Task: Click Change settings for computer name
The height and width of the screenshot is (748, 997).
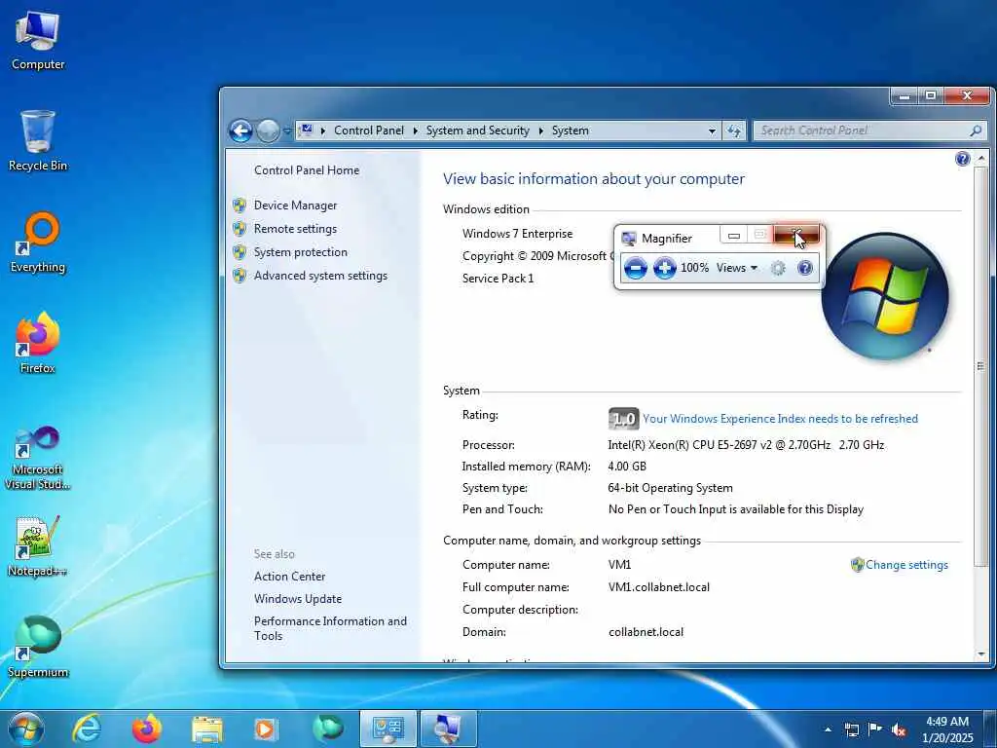Action: 906,565
